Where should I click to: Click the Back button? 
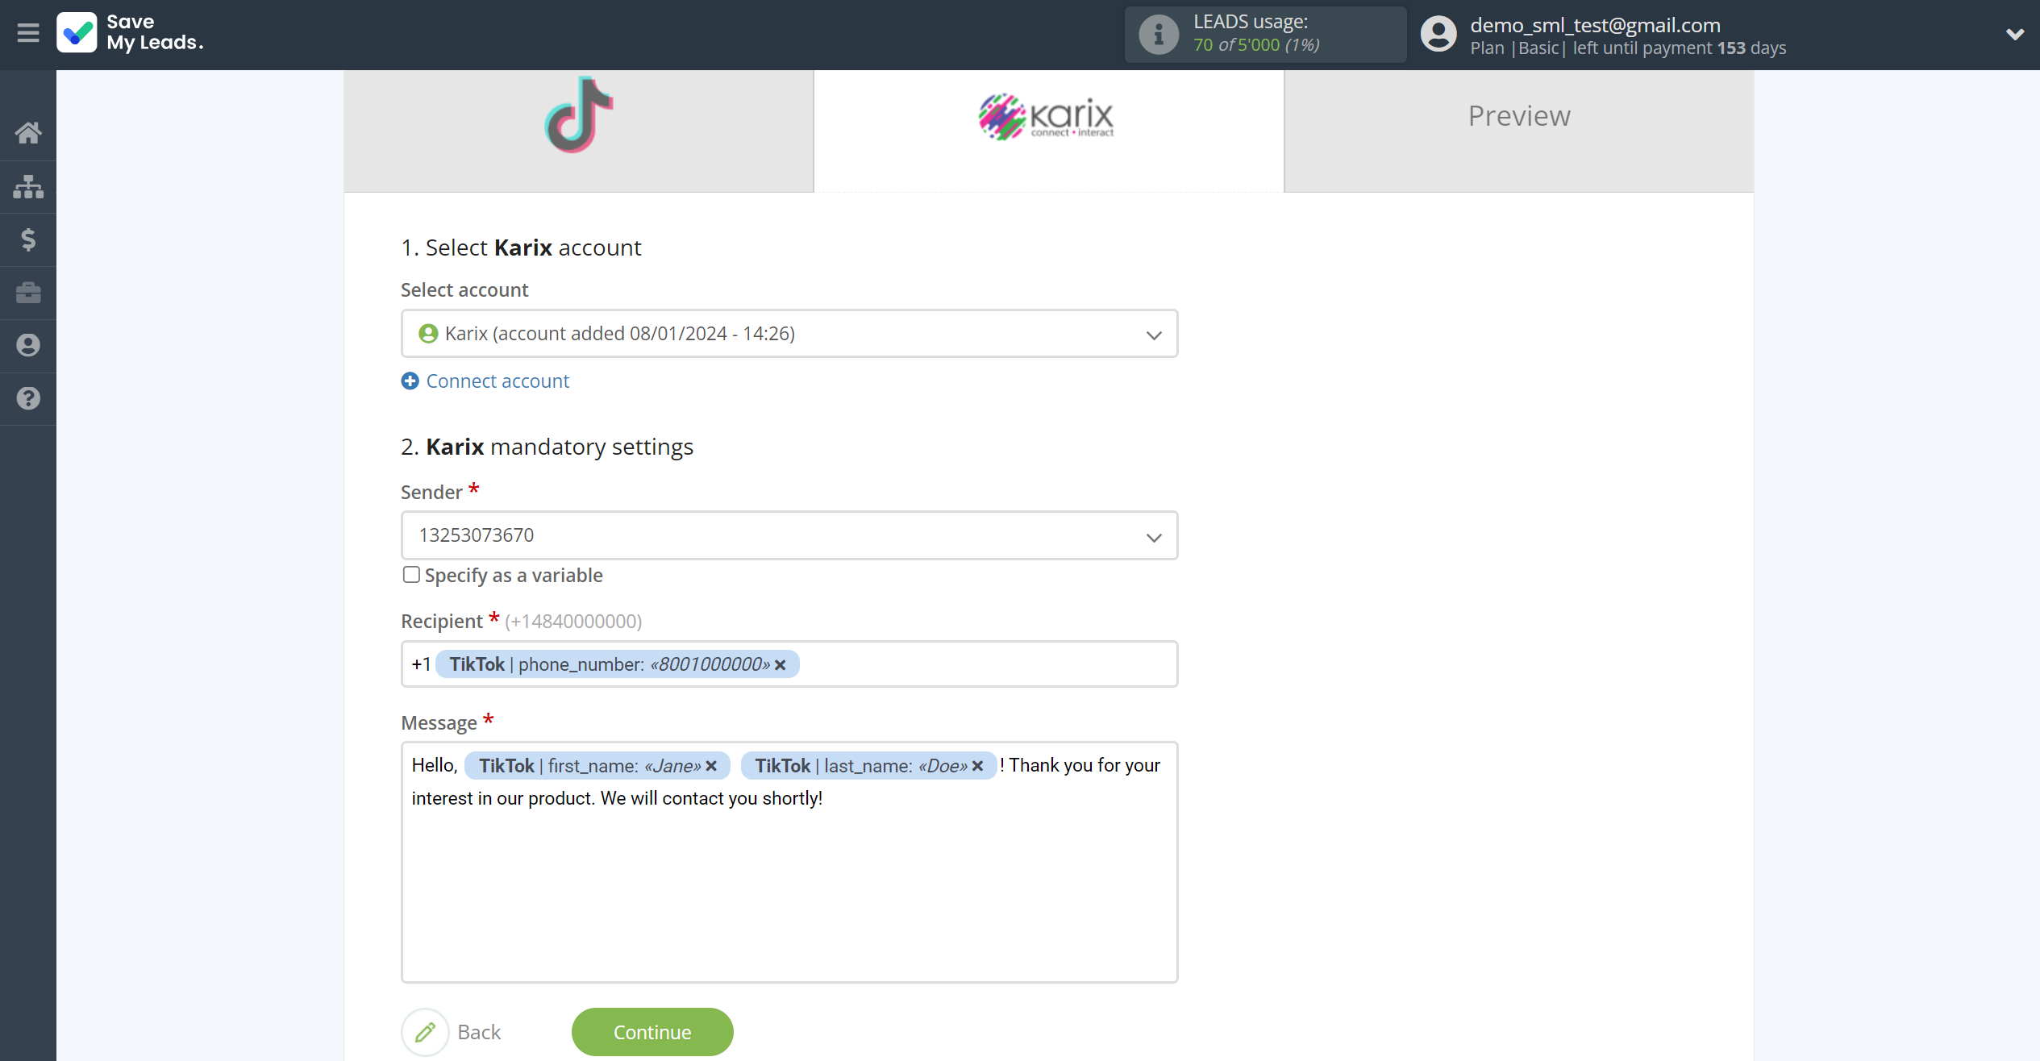pos(477,1031)
